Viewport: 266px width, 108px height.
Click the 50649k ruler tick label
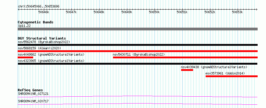pyautogui.click(x=127, y=12)
